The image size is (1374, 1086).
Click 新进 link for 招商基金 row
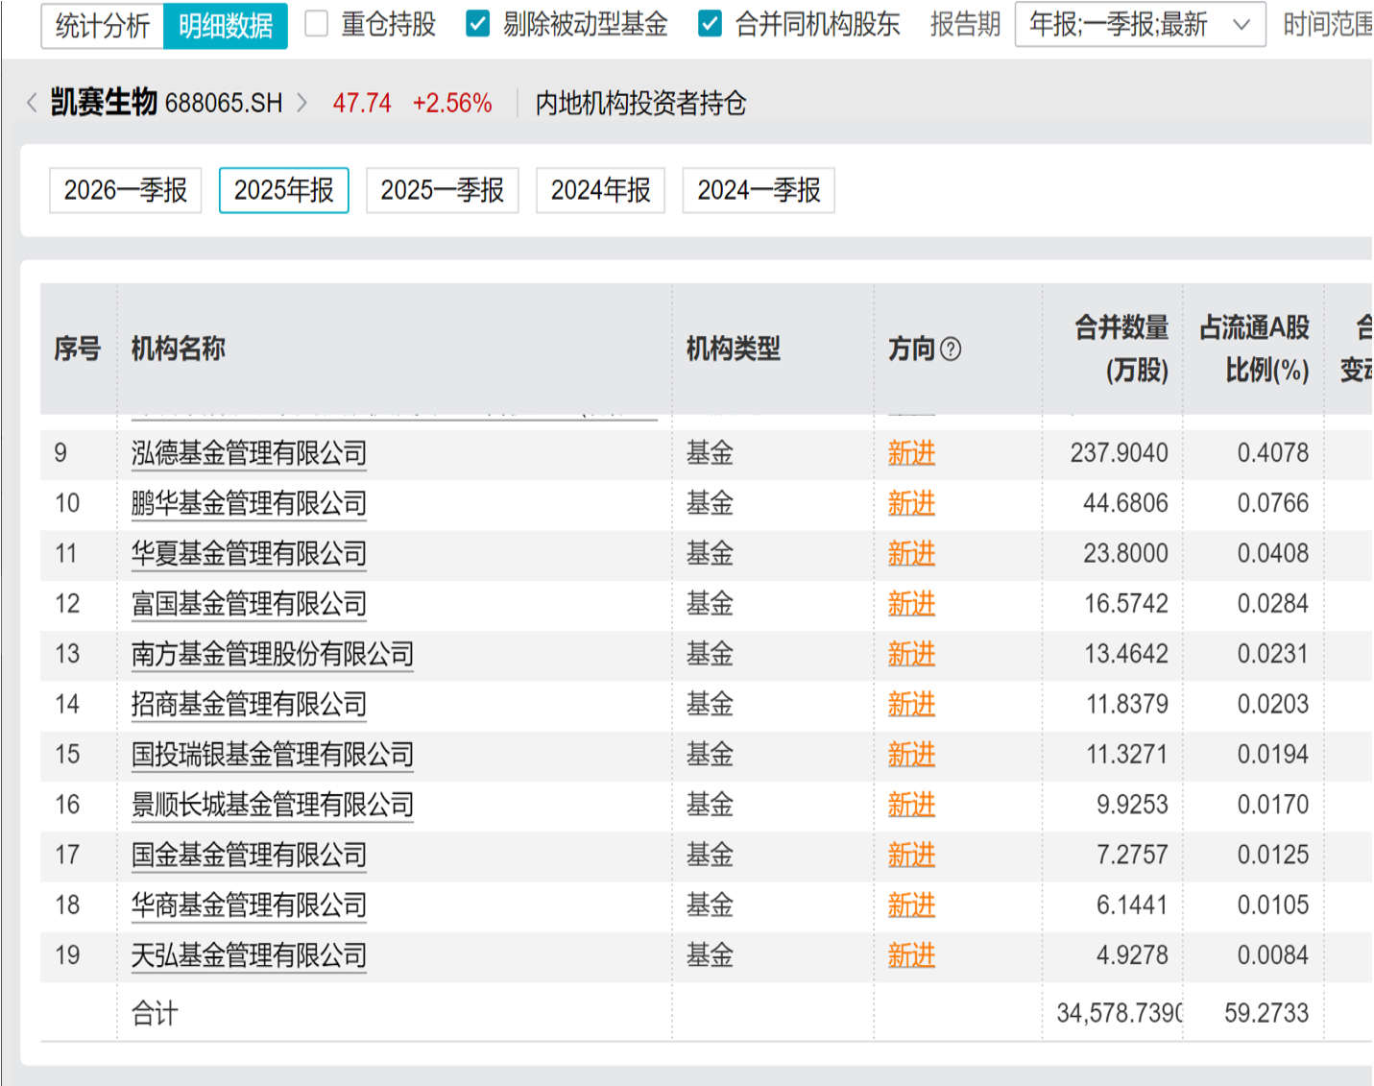click(x=911, y=704)
